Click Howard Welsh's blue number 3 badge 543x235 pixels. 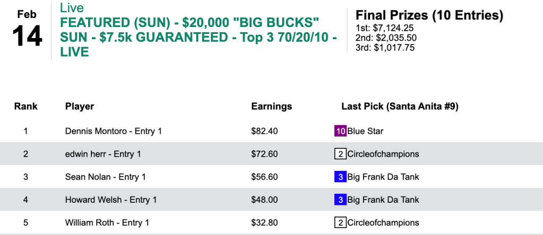point(340,200)
